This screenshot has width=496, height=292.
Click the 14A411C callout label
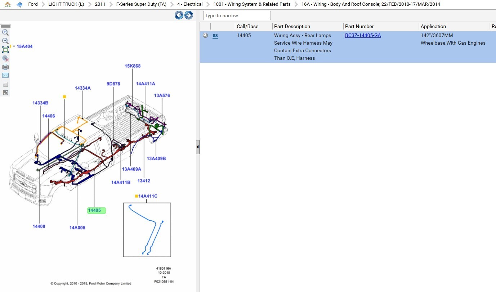point(148,196)
